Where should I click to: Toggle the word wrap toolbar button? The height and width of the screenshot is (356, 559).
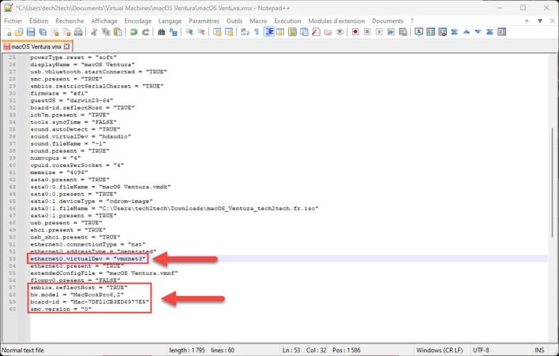click(x=243, y=32)
